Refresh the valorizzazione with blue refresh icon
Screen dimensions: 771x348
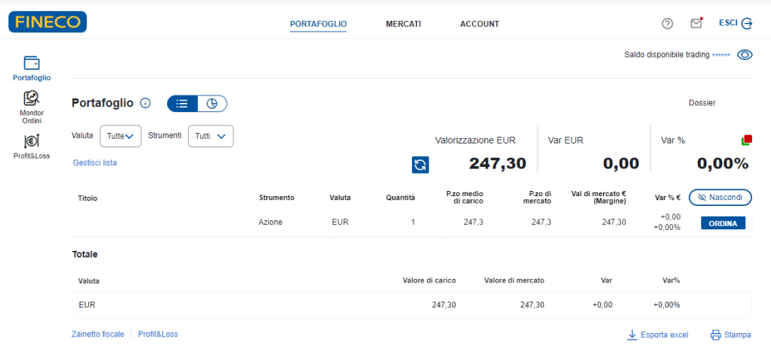pyautogui.click(x=420, y=165)
